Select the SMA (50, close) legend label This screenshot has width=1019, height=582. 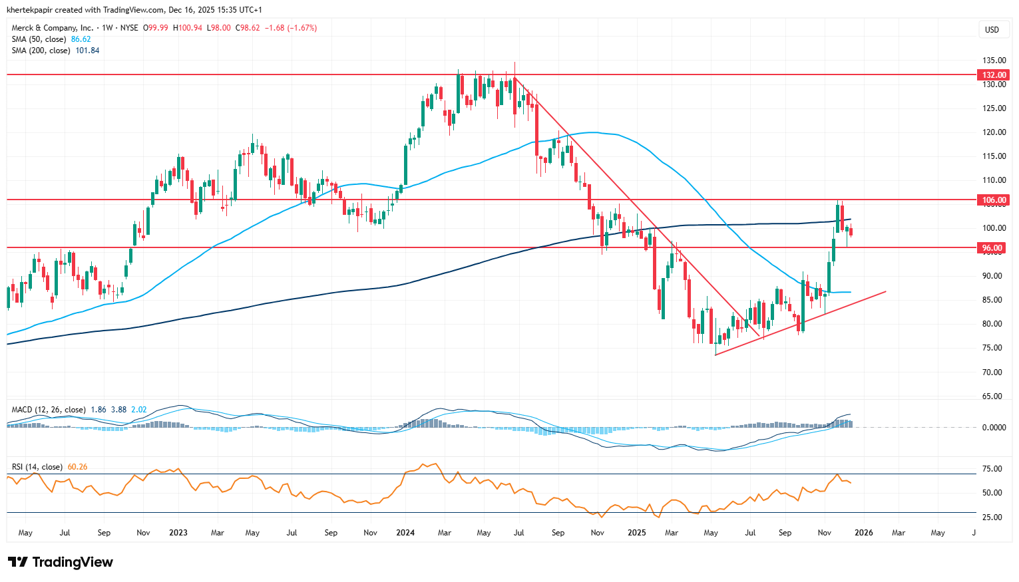(x=39, y=39)
